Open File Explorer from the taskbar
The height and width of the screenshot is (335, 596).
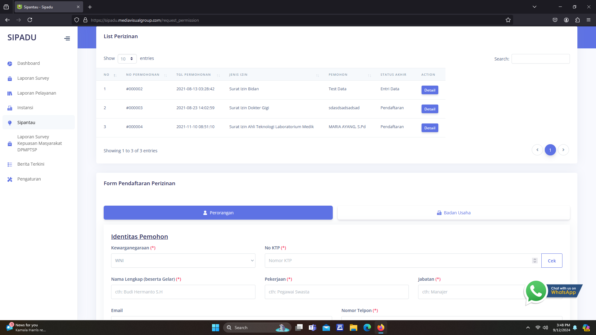(x=354, y=328)
